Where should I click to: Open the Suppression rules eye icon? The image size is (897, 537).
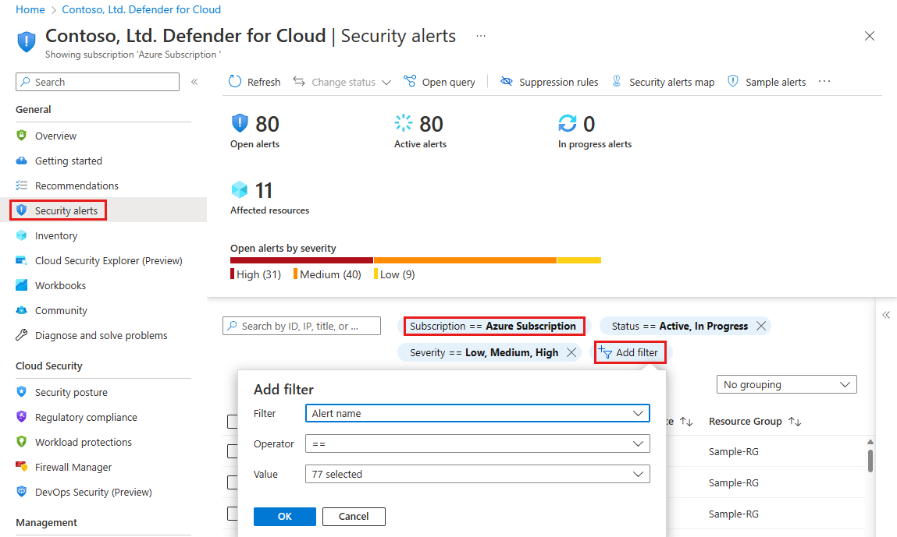tap(507, 82)
